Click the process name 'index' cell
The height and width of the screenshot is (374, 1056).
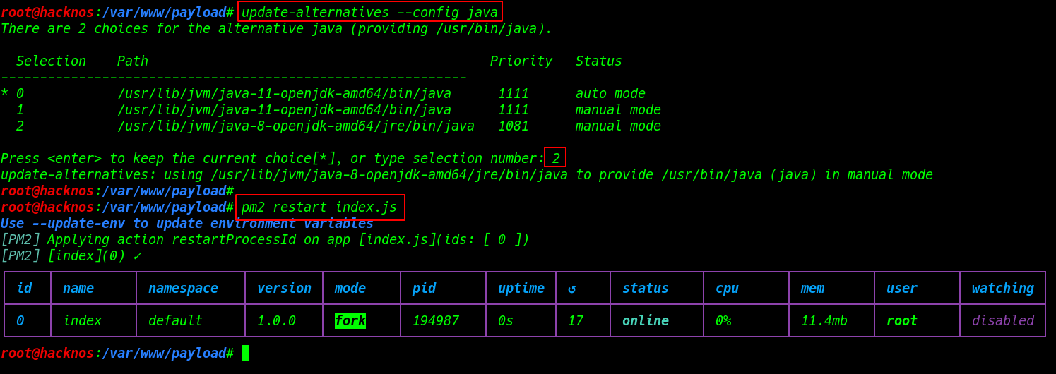[82, 321]
